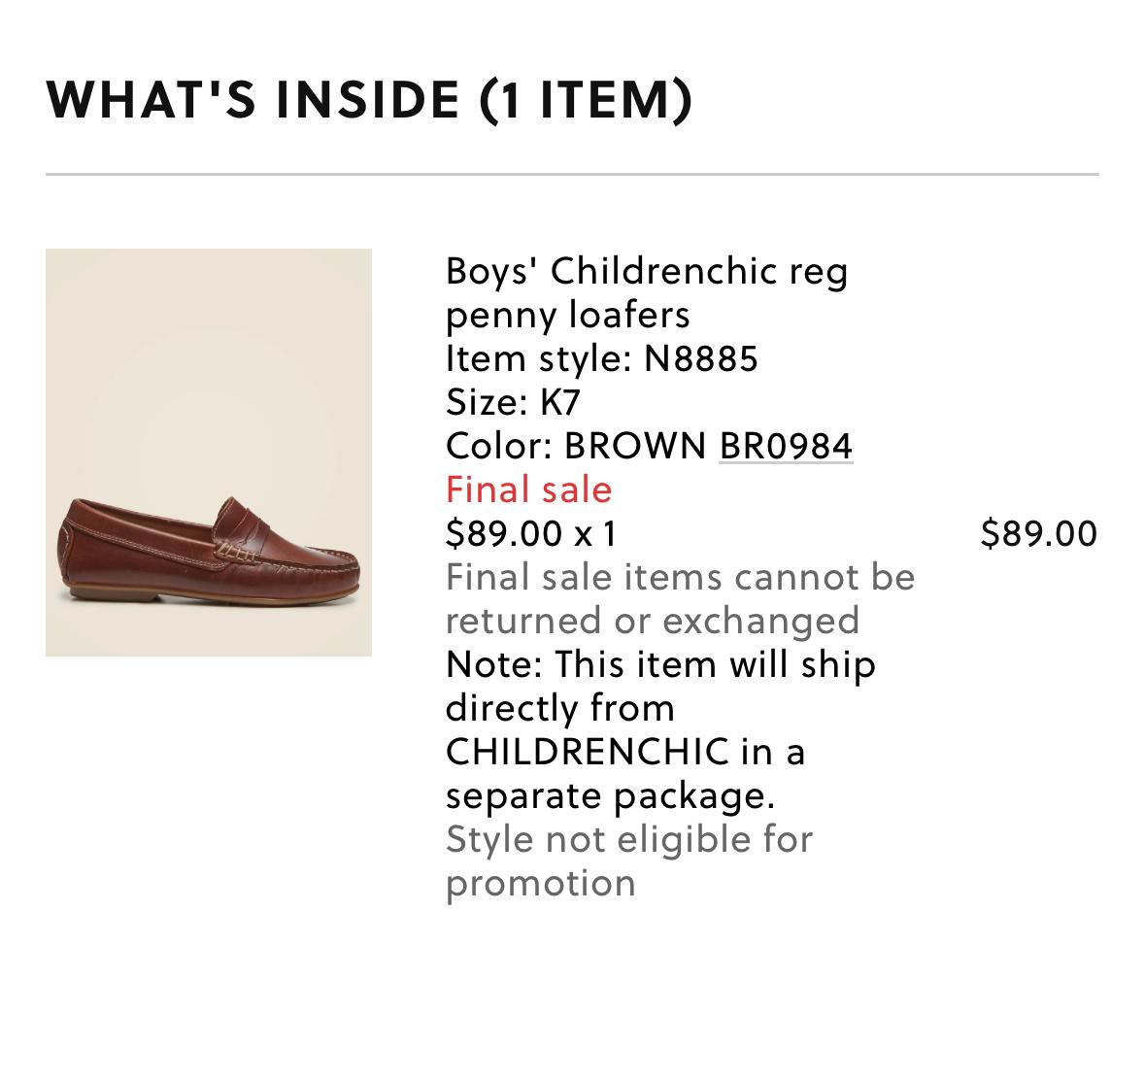Image resolution: width=1145 pixels, height=1079 pixels.
Task: Click the CHILDRENCHIC vendor name in note
Action: (x=588, y=752)
